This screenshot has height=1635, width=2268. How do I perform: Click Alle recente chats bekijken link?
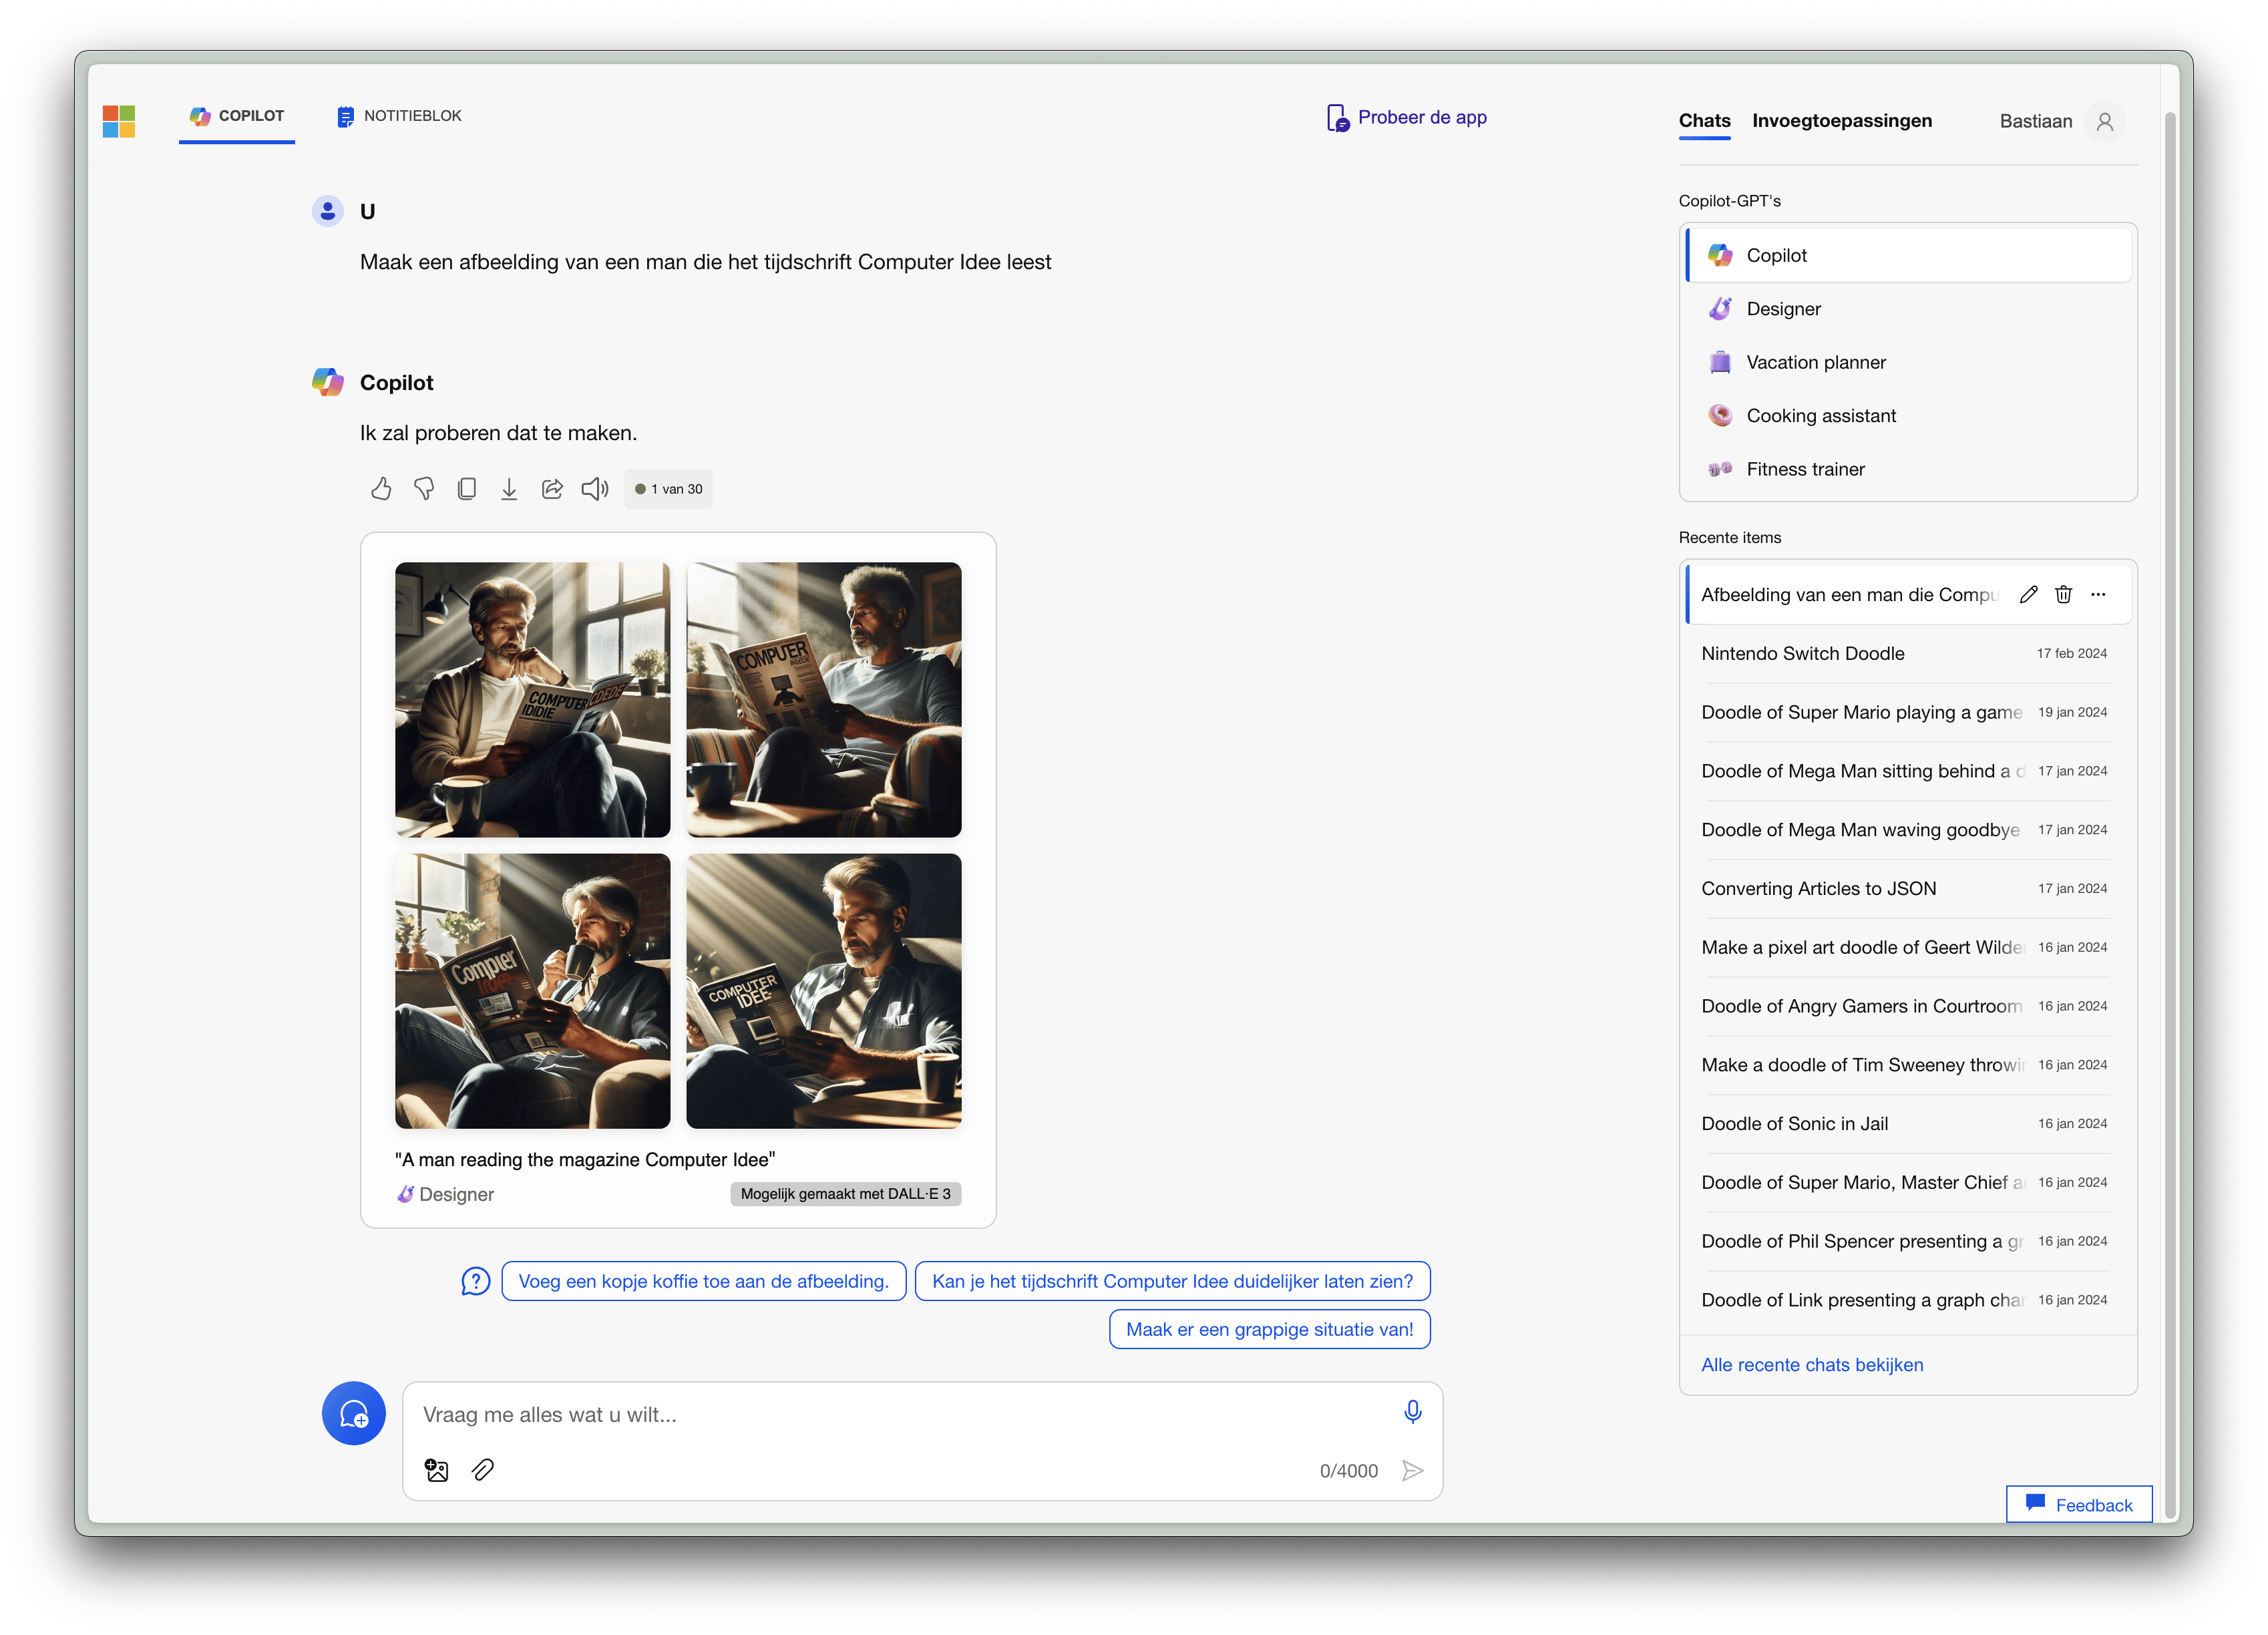click(x=1812, y=1365)
